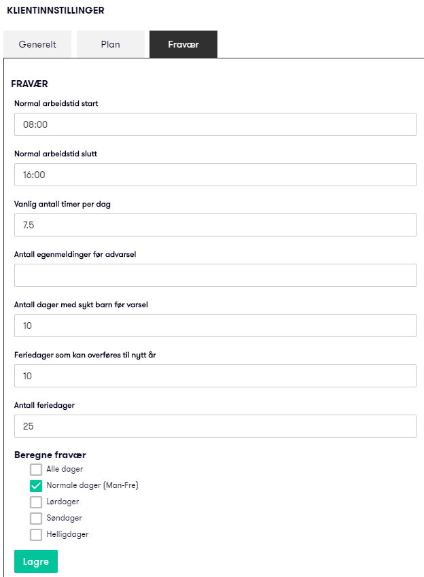
Task: Click the Normal arbeidstid slutt field
Action: (x=215, y=175)
